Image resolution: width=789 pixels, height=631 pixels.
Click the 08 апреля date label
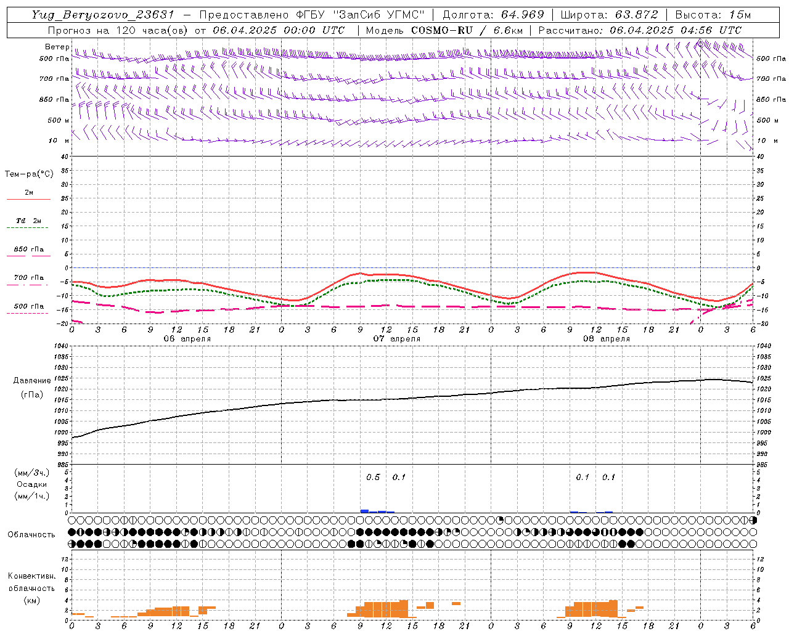607,339
